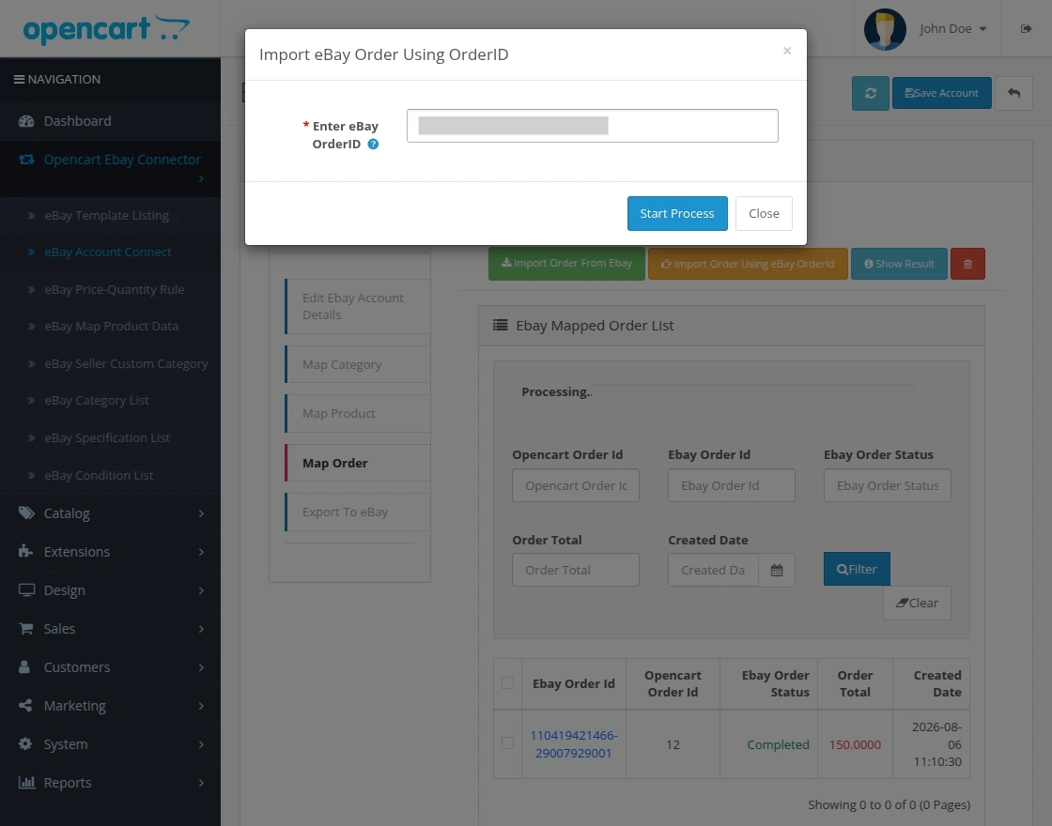
Task: Click the Sales cart icon
Action: coord(26,628)
